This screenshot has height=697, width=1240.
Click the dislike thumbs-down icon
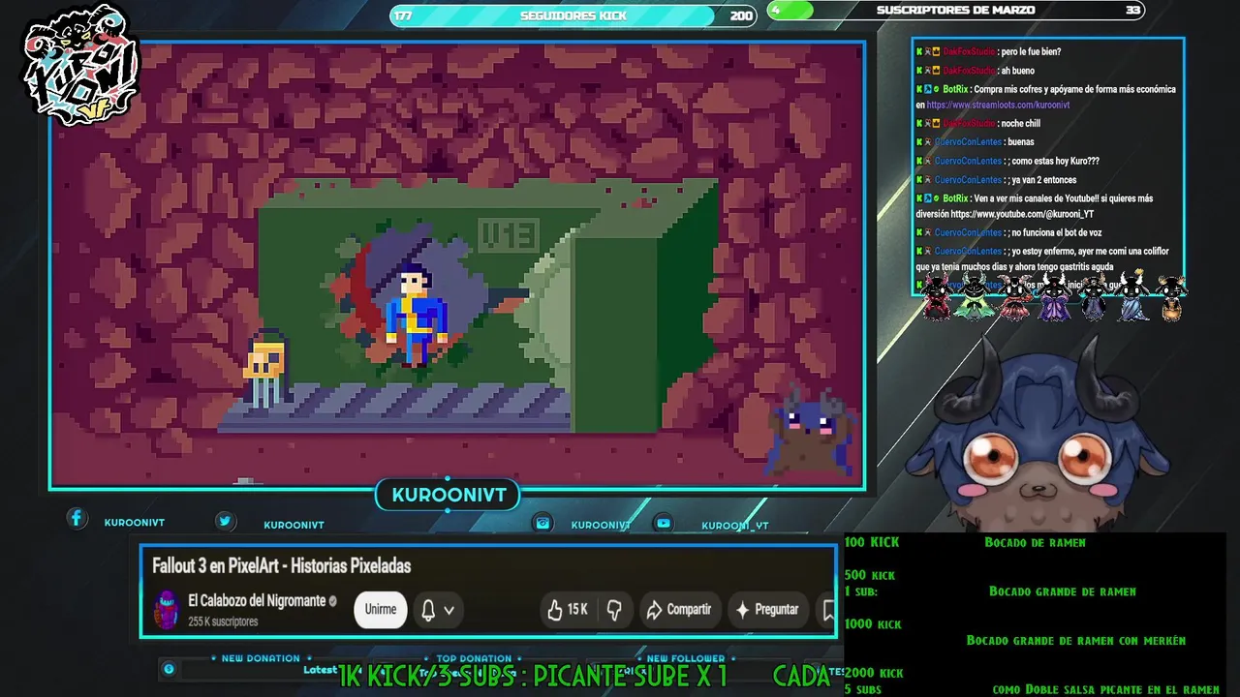(x=614, y=610)
